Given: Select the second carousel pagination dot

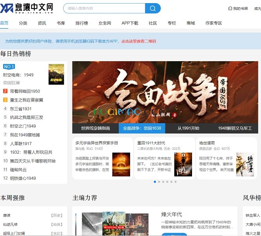Looking at the screenshot, I should point(159,182).
